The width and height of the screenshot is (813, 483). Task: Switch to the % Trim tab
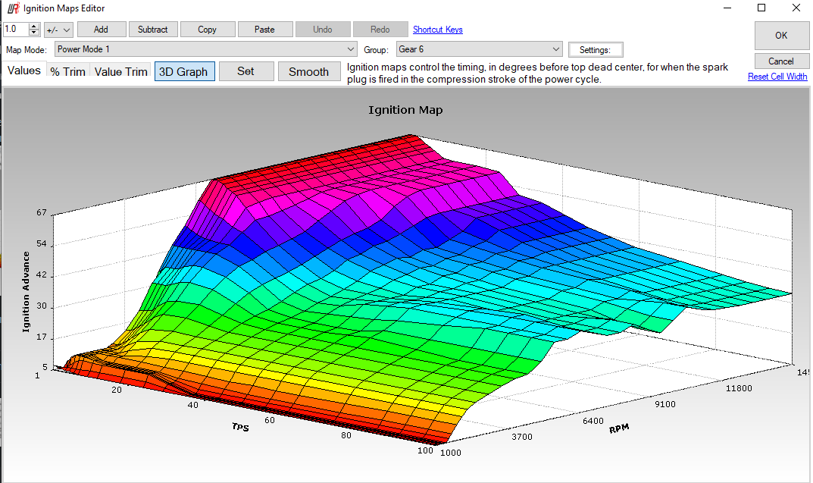click(x=67, y=72)
